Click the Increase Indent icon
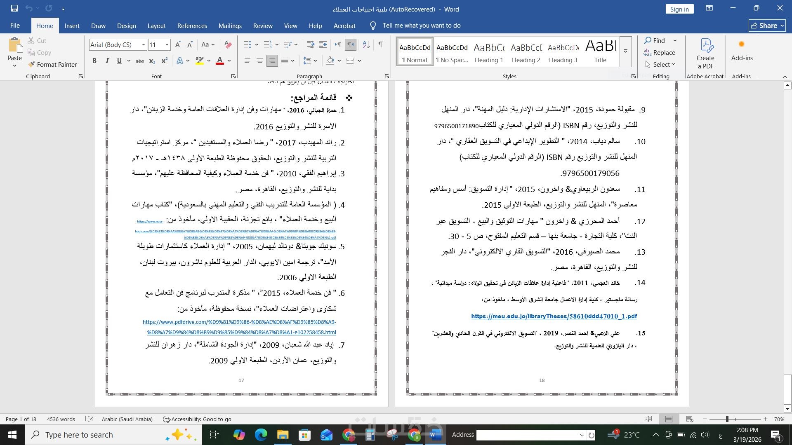The height and width of the screenshot is (445, 792). click(x=323, y=44)
